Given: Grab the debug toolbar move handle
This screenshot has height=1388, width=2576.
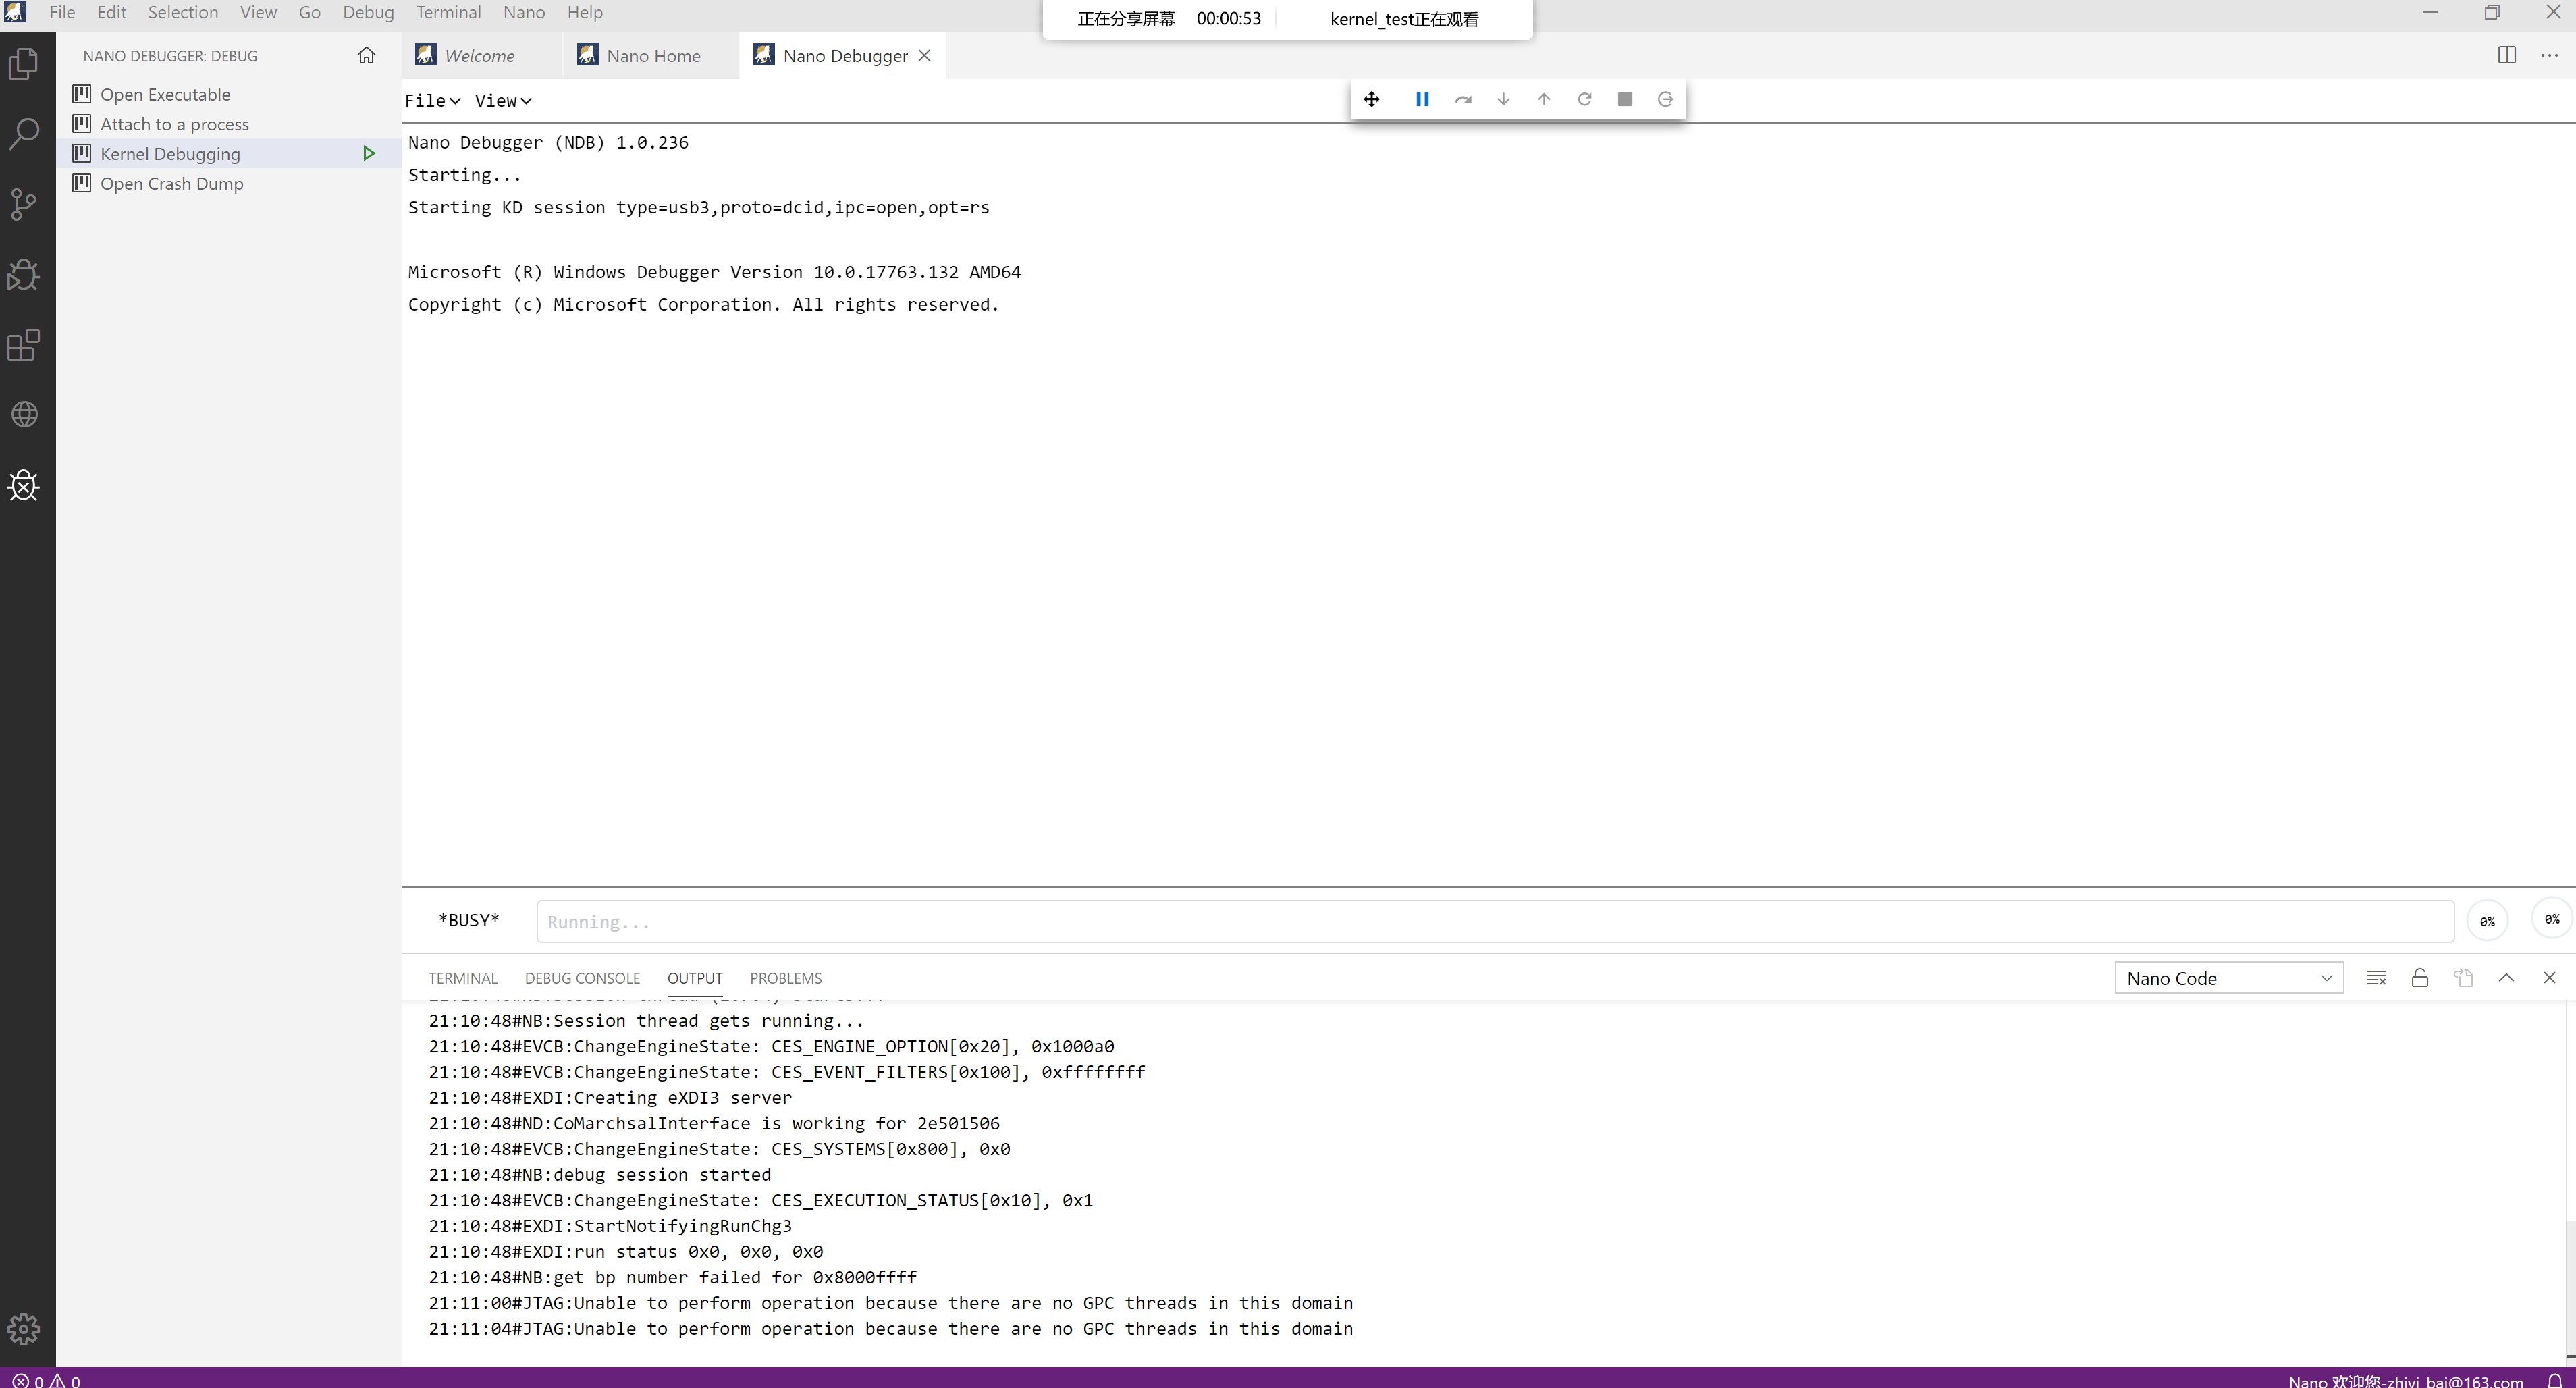Looking at the screenshot, I should [x=1372, y=99].
